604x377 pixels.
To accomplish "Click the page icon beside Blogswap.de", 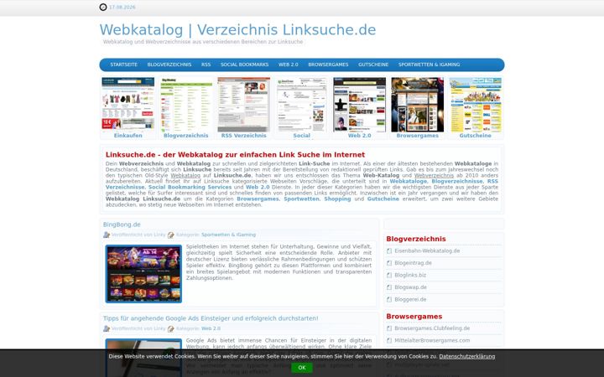I will [389, 287].
